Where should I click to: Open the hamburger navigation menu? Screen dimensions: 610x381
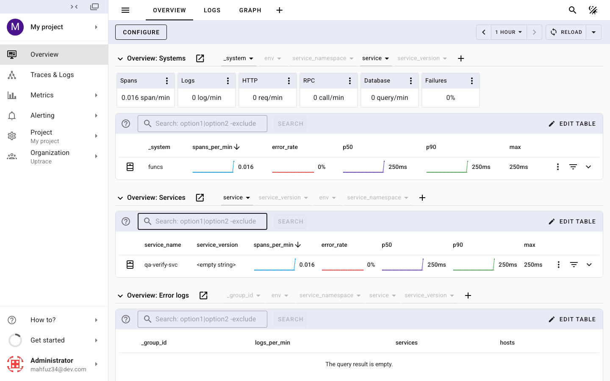tap(125, 10)
